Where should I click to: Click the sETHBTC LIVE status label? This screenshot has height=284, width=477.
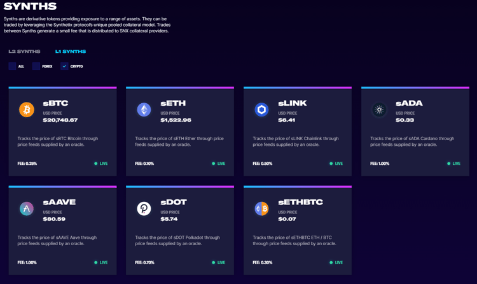click(338, 262)
